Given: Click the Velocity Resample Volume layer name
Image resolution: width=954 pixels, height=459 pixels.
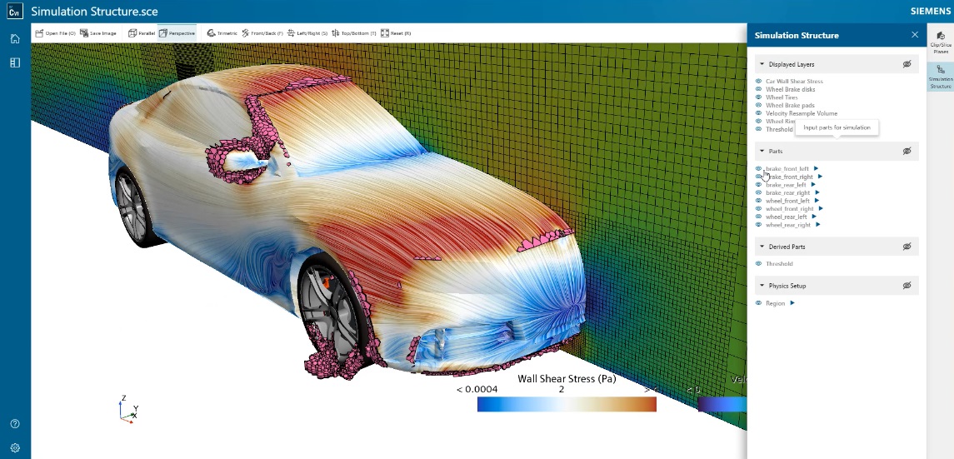Looking at the screenshot, I should 802,113.
